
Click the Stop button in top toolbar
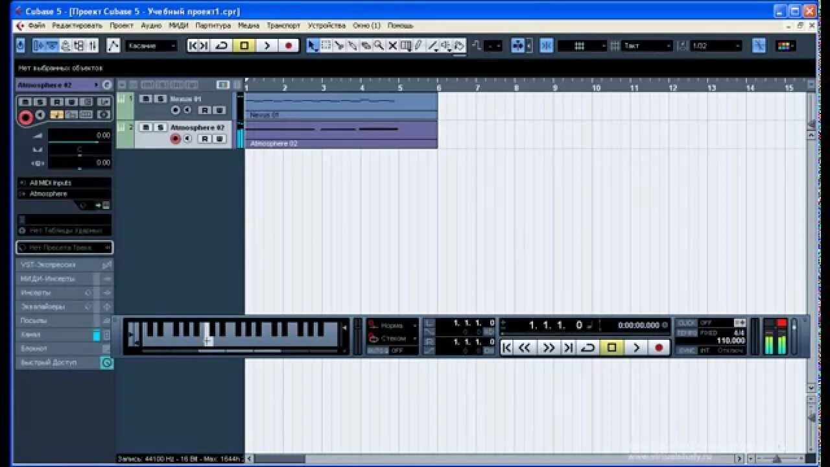pyautogui.click(x=244, y=45)
